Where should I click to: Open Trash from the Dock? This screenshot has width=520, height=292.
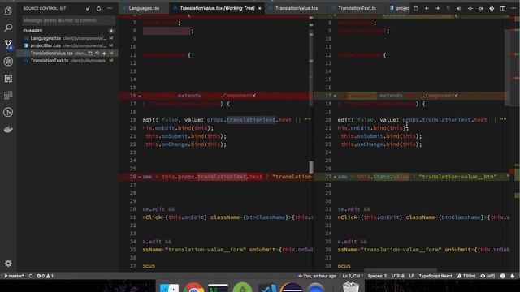coord(350,286)
